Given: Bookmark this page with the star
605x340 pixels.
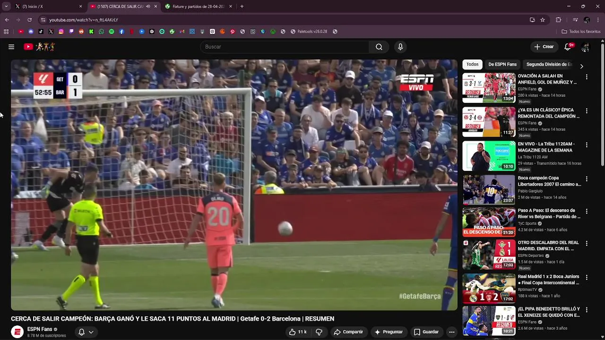Looking at the screenshot, I should tap(543, 20).
